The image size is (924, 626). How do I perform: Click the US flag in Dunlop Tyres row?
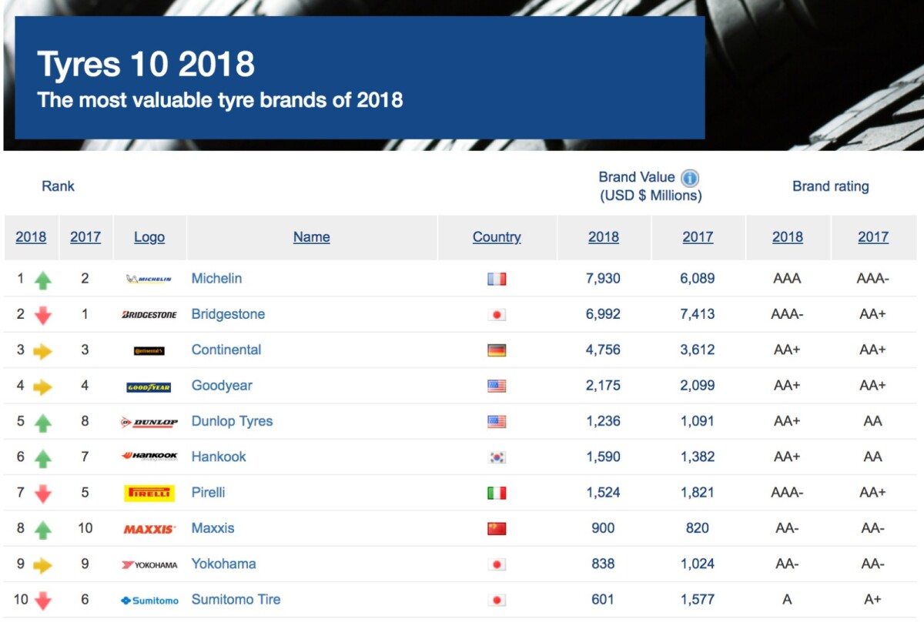[497, 421]
